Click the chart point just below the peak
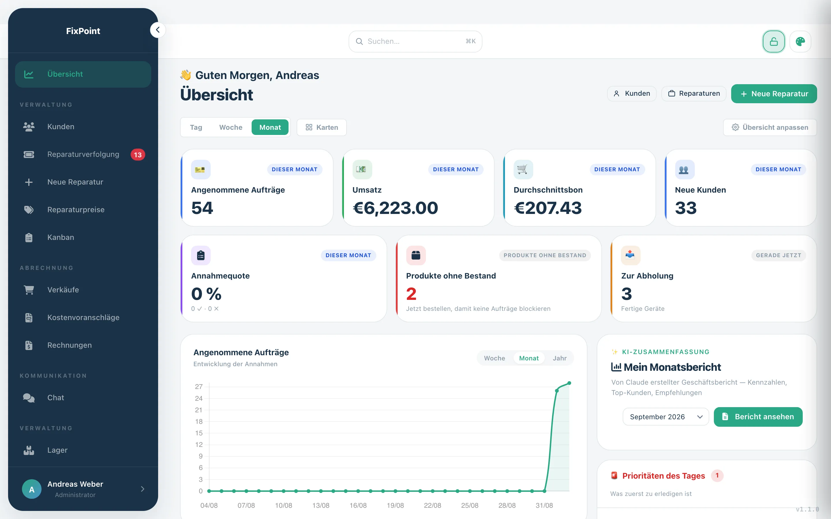This screenshot has width=831, height=519. coord(557,391)
